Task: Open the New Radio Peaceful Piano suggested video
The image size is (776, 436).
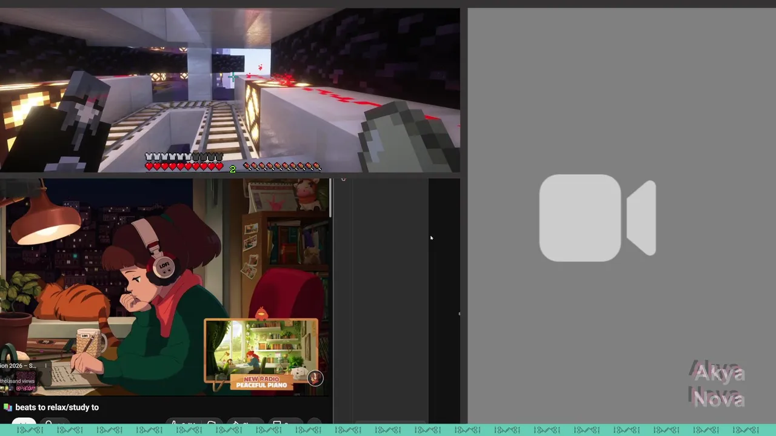Action: (261, 355)
